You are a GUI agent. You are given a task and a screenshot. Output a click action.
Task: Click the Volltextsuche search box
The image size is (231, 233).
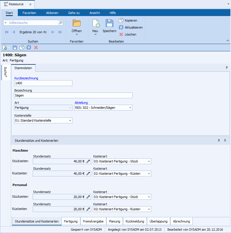pyautogui.click(x=33, y=22)
